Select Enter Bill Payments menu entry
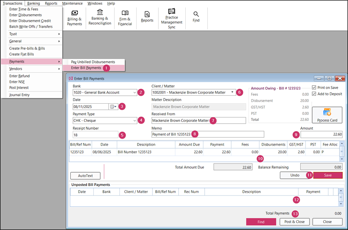The width and height of the screenshot is (348, 230). point(86,68)
